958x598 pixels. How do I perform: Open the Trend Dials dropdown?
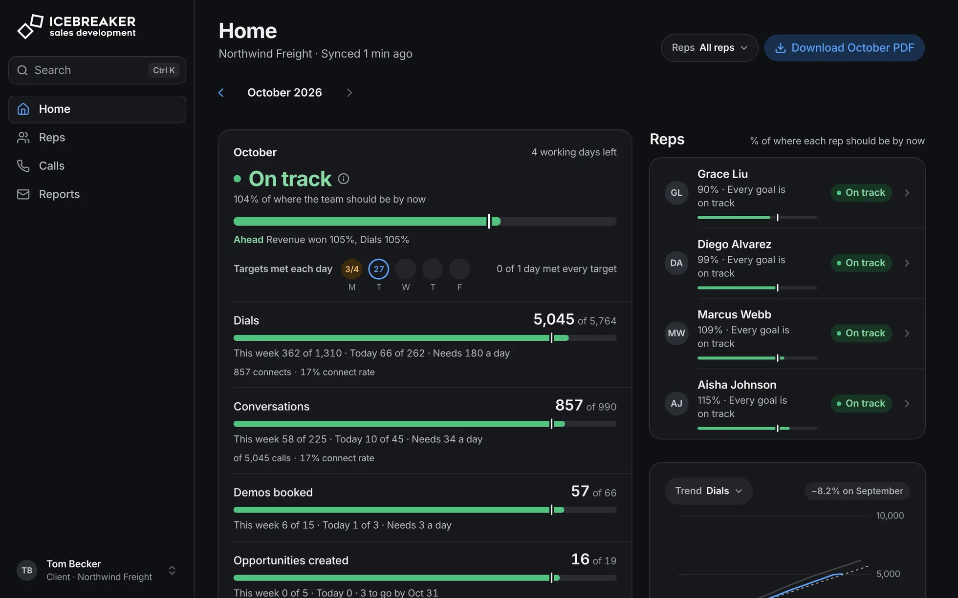(x=708, y=491)
